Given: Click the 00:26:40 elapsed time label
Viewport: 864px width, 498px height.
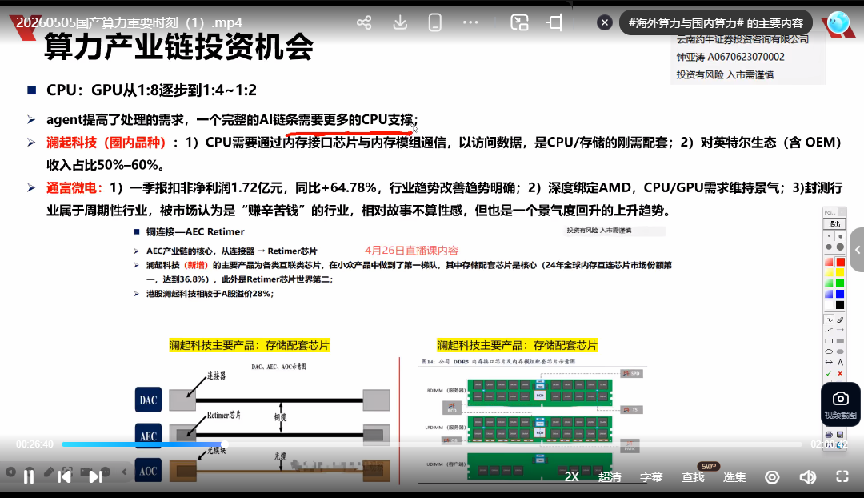Looking at the screenshot, I should click(34, 444).
